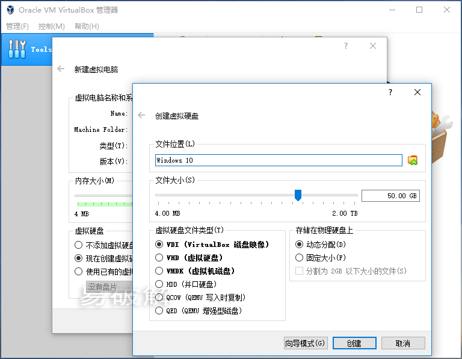This screenshot has height=359, width=462.
Task: Click the 取消 cancel button
Action: click(403, 343)
